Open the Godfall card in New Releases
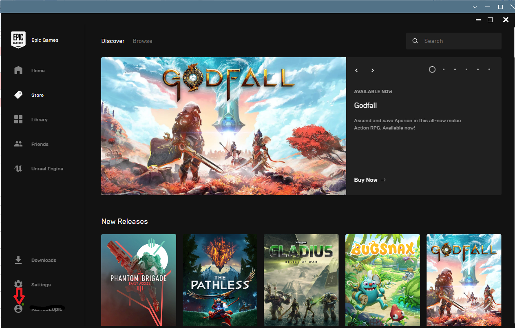515x328 pixels. (464, 280)
